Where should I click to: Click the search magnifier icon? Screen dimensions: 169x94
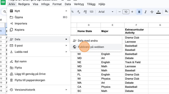[x=5, y=12]
